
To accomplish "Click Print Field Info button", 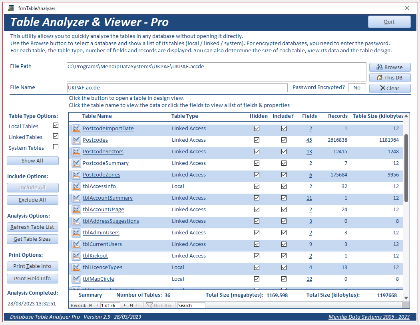I will click(32, 278).
